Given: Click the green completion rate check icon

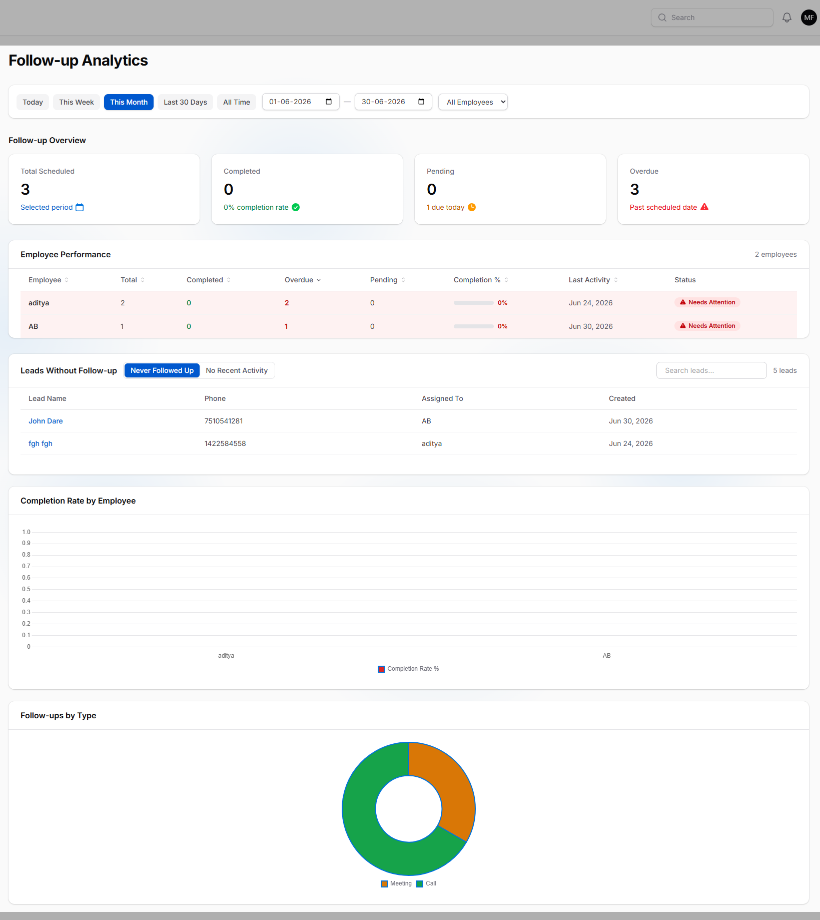Looking at the screenshot, I should 296,207.
